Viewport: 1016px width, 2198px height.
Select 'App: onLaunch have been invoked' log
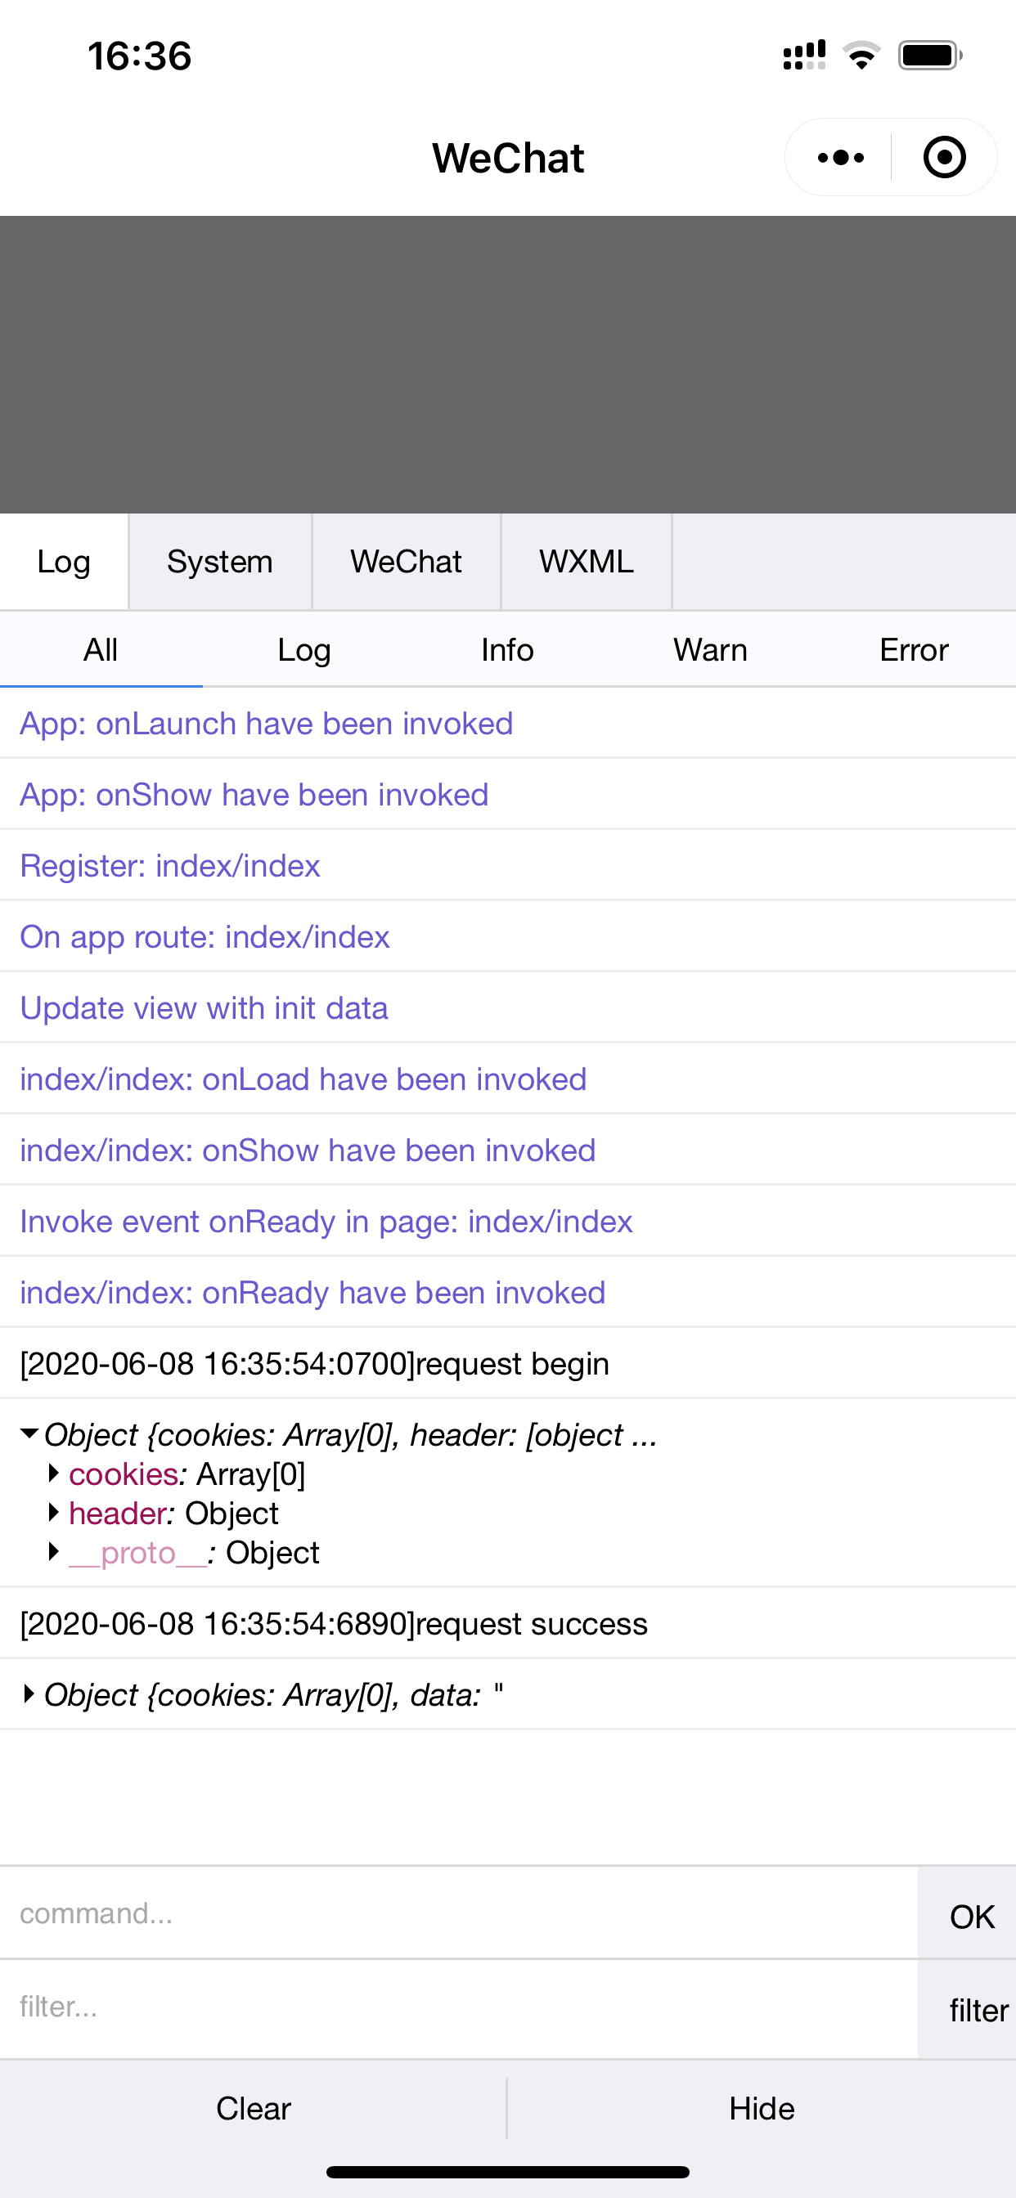pos(508,724)
